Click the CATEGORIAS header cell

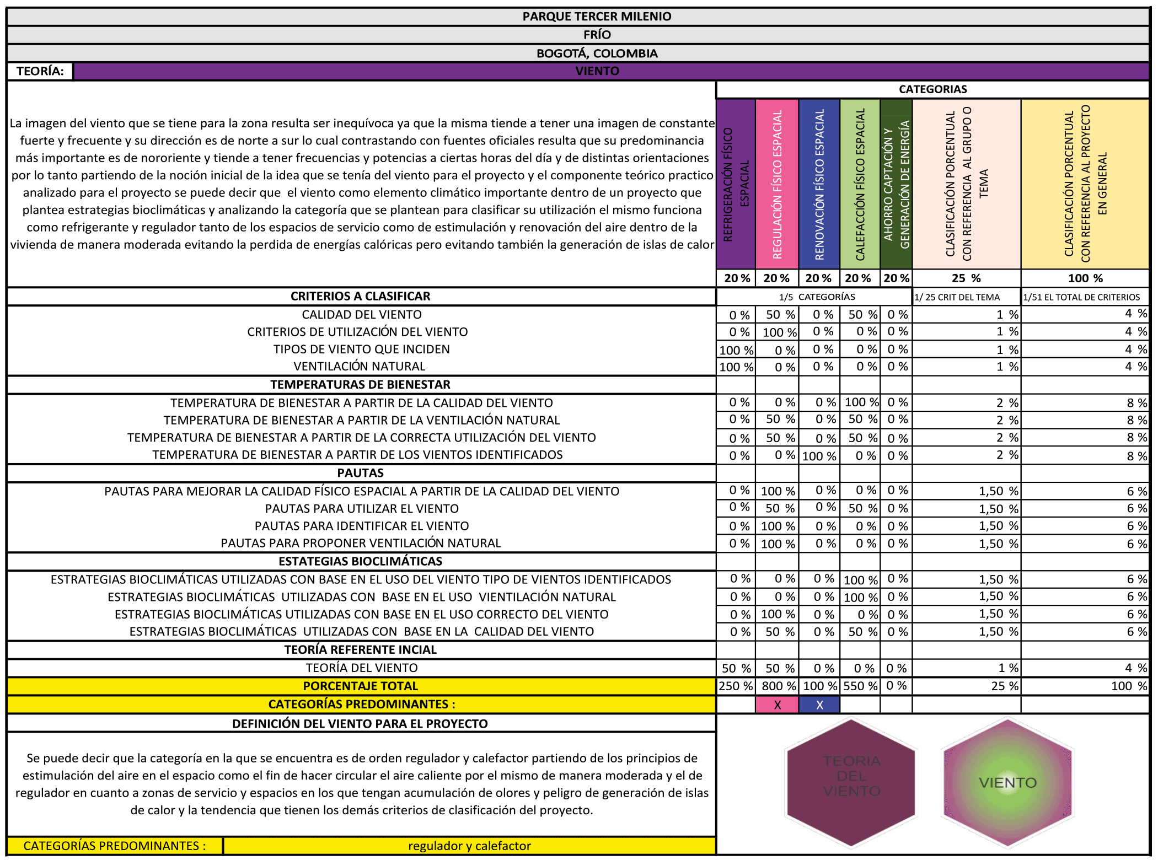click(932, 89)
